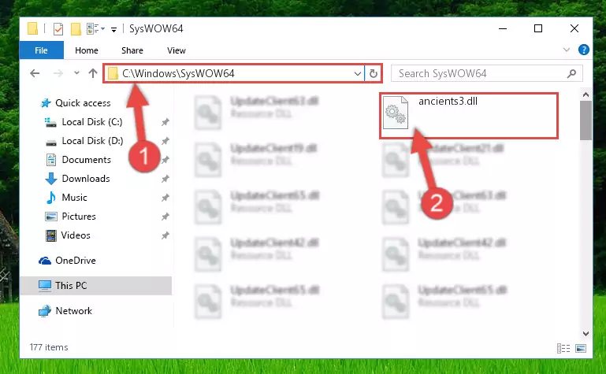Image resolution: width=606 pixels, height=374 pixels.
Task: Click the Back navigation arrow
Action: [35, 73]
